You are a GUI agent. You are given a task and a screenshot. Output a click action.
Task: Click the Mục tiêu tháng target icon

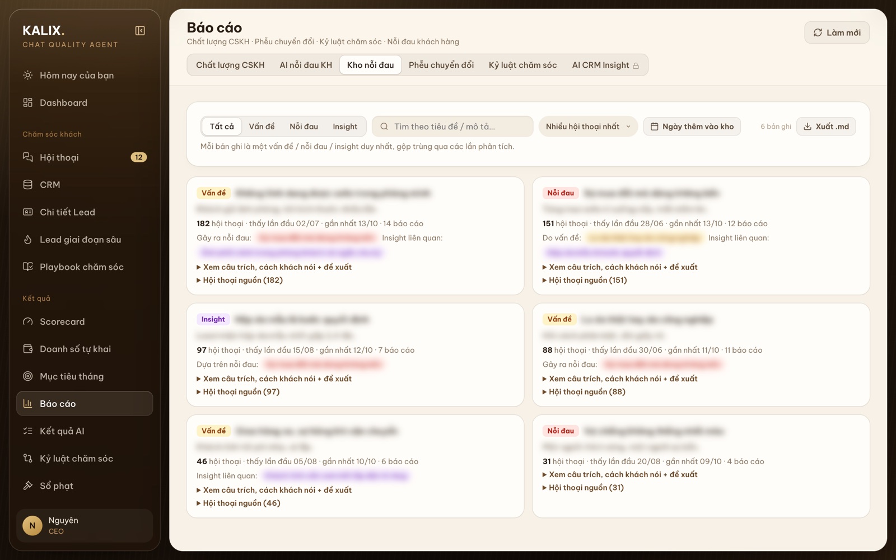(x=27, y=376)
